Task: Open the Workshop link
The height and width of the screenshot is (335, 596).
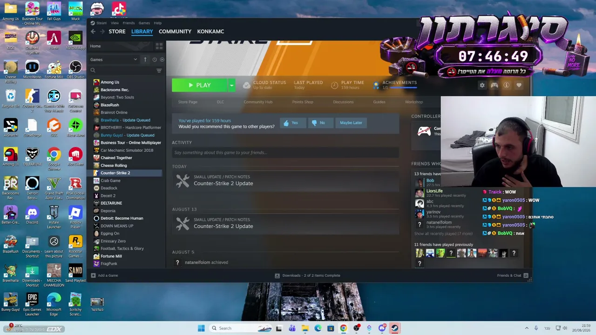Action: pos(414,102)
